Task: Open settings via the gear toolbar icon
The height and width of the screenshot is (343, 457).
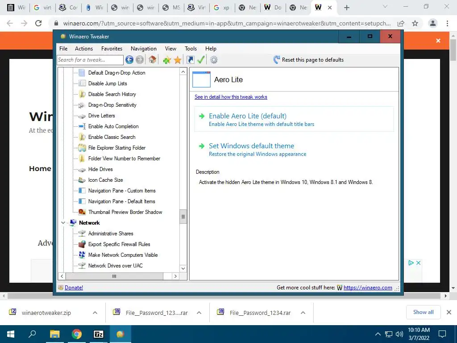Action: tap(214, 60)
